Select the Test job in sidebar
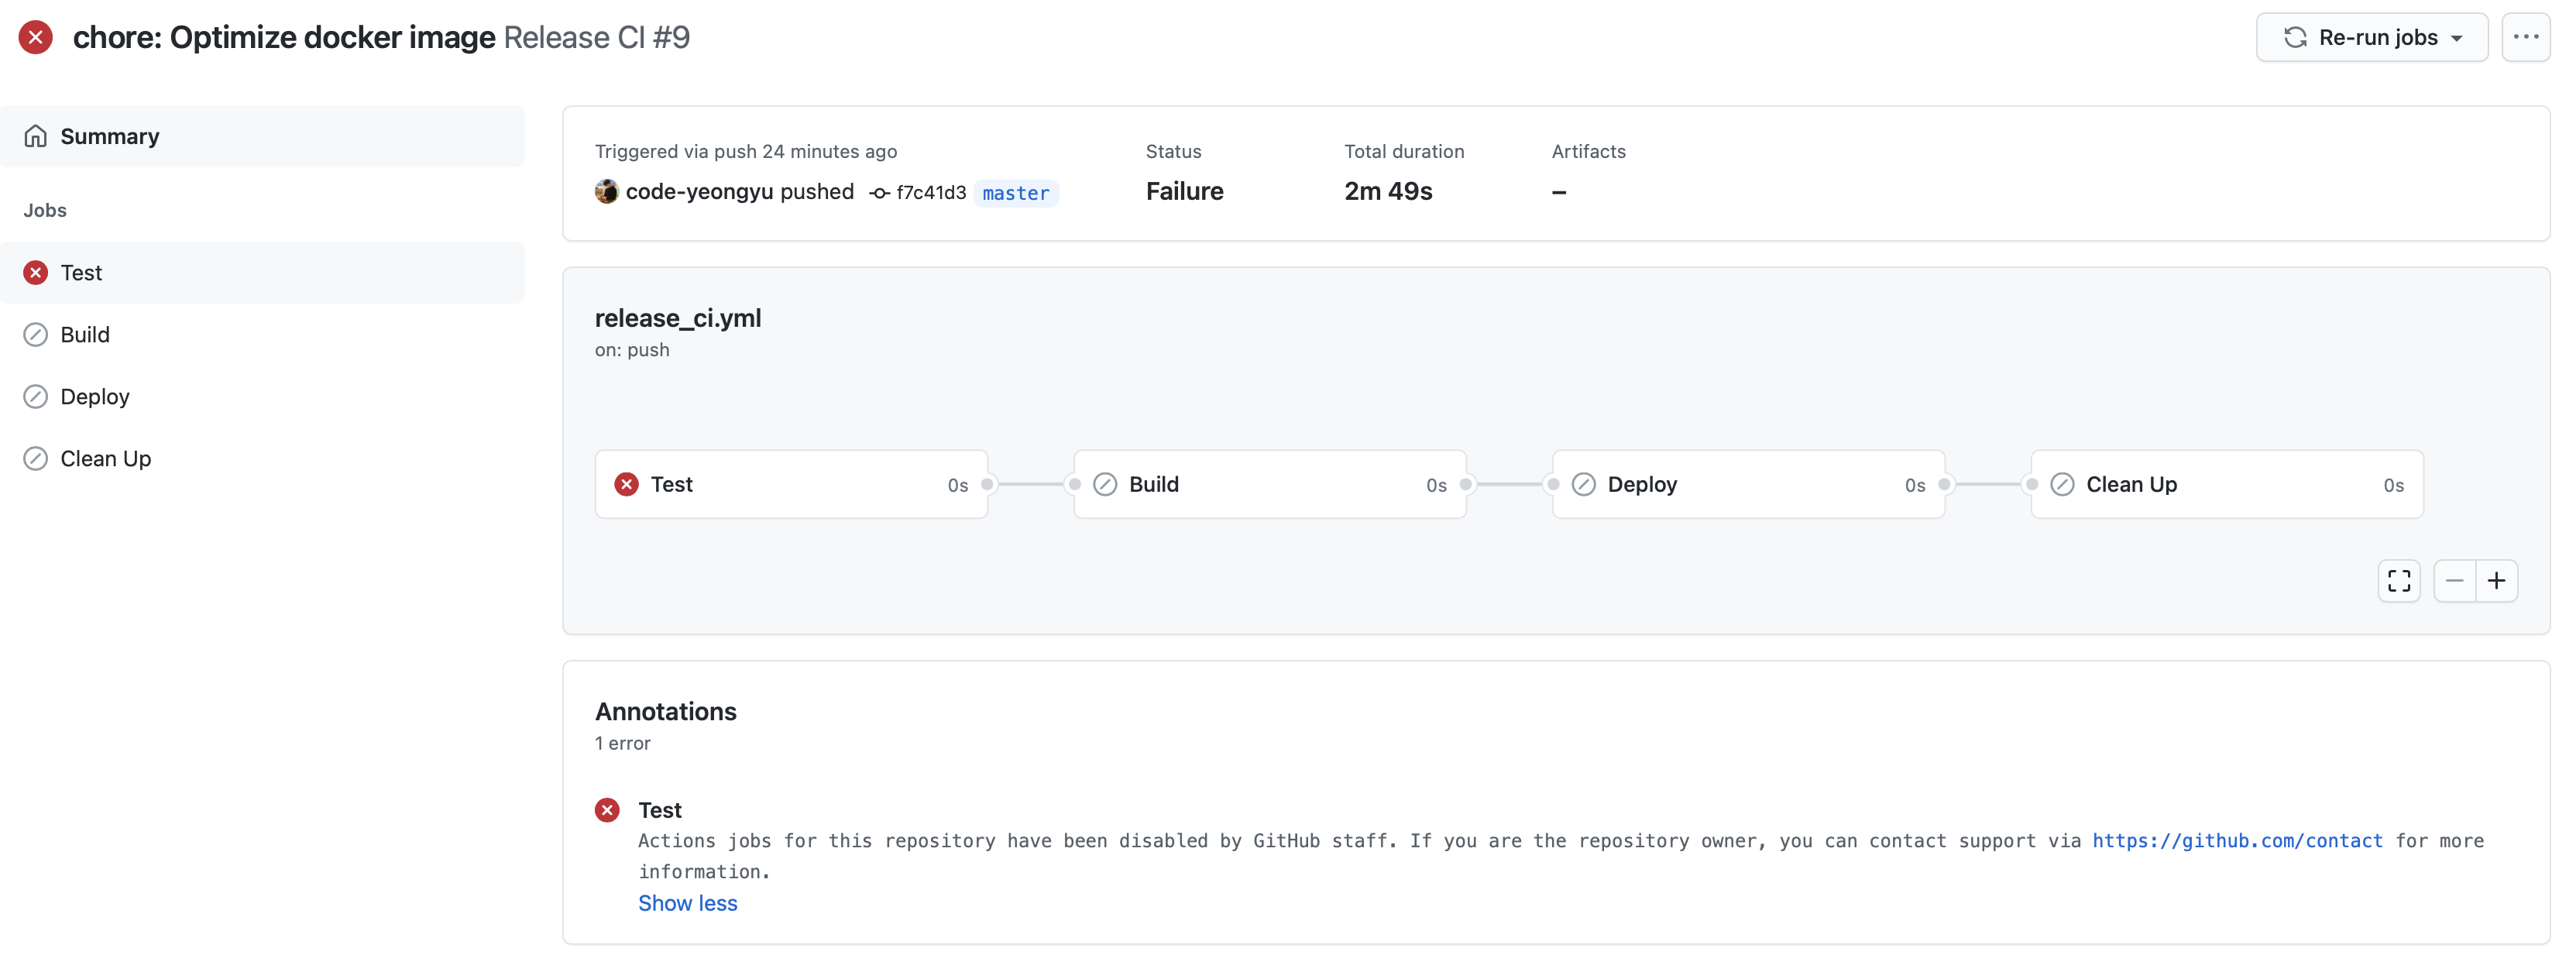2576x965 pixels. pos(82,273)
